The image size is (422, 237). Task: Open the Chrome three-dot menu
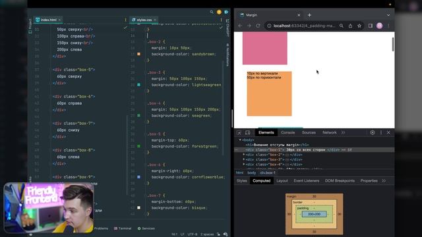pyautogui.click(x=388, y=26)
